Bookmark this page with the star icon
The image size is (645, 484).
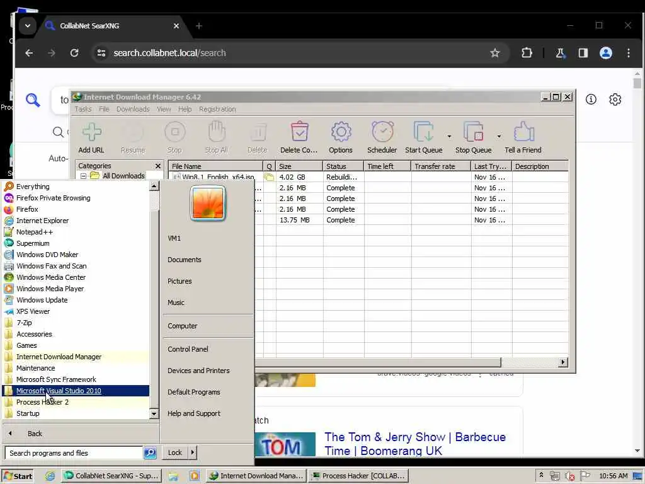coord(495,53)
